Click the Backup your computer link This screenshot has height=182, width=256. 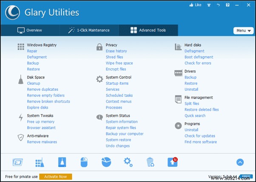pos(125,134)
